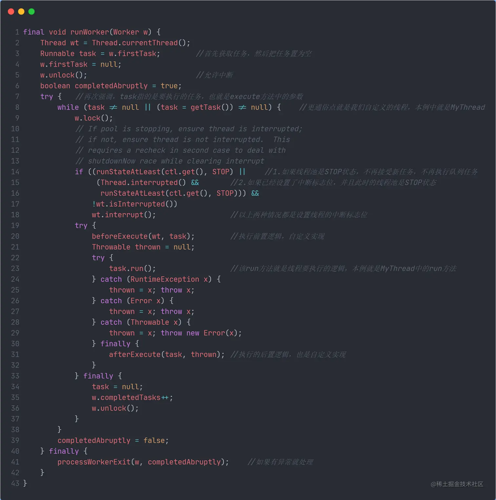
Task: Click 'catch (Throwable x)' on line 28
Action: [141, 322]
